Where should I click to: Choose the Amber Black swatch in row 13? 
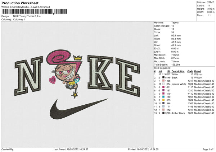click(163, 113)
